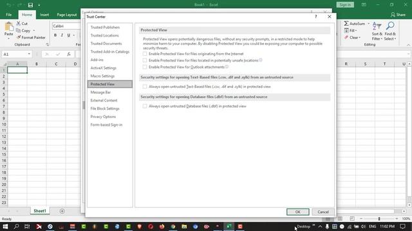Viewport: 412px width, 231px height.
Task: Click the Insert Function fx icon
Action: click(x=69, y=54)
